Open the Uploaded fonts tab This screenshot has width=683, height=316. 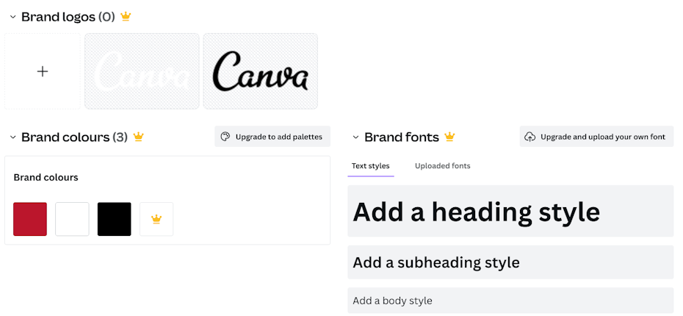[443, 166]
